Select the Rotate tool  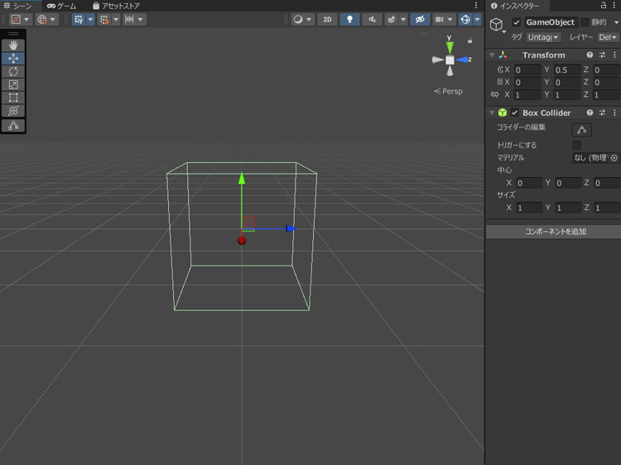(13, 72)
